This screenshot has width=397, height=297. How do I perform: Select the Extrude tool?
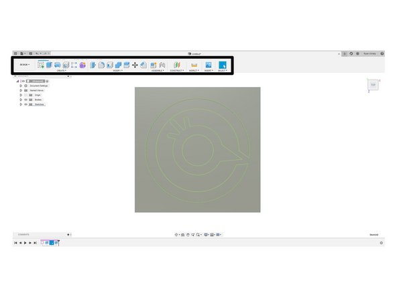49,65
